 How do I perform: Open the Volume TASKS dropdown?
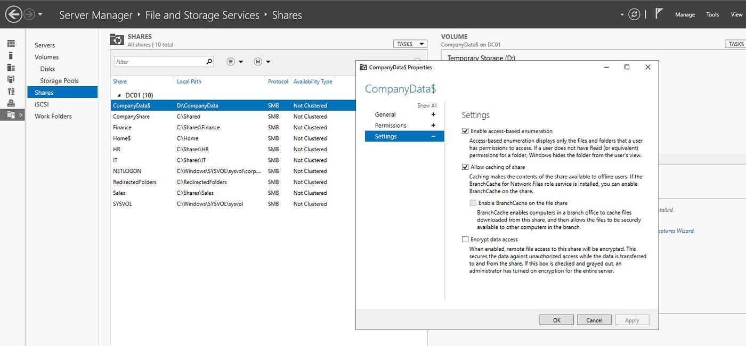[x=736, y=44]
